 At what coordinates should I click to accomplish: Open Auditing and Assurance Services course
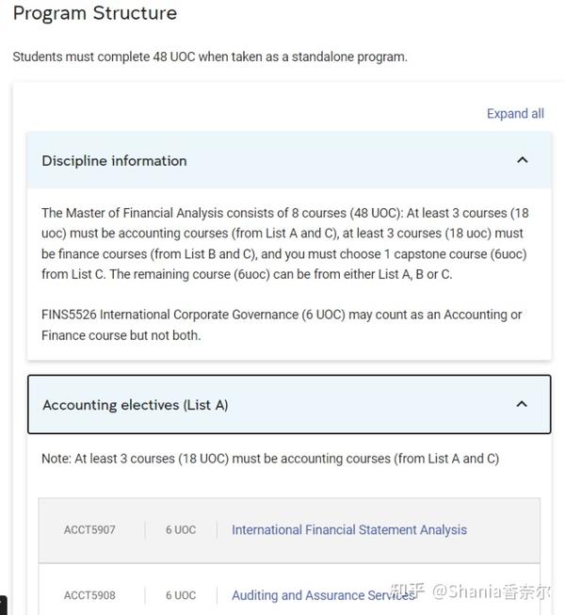point(323,595)
